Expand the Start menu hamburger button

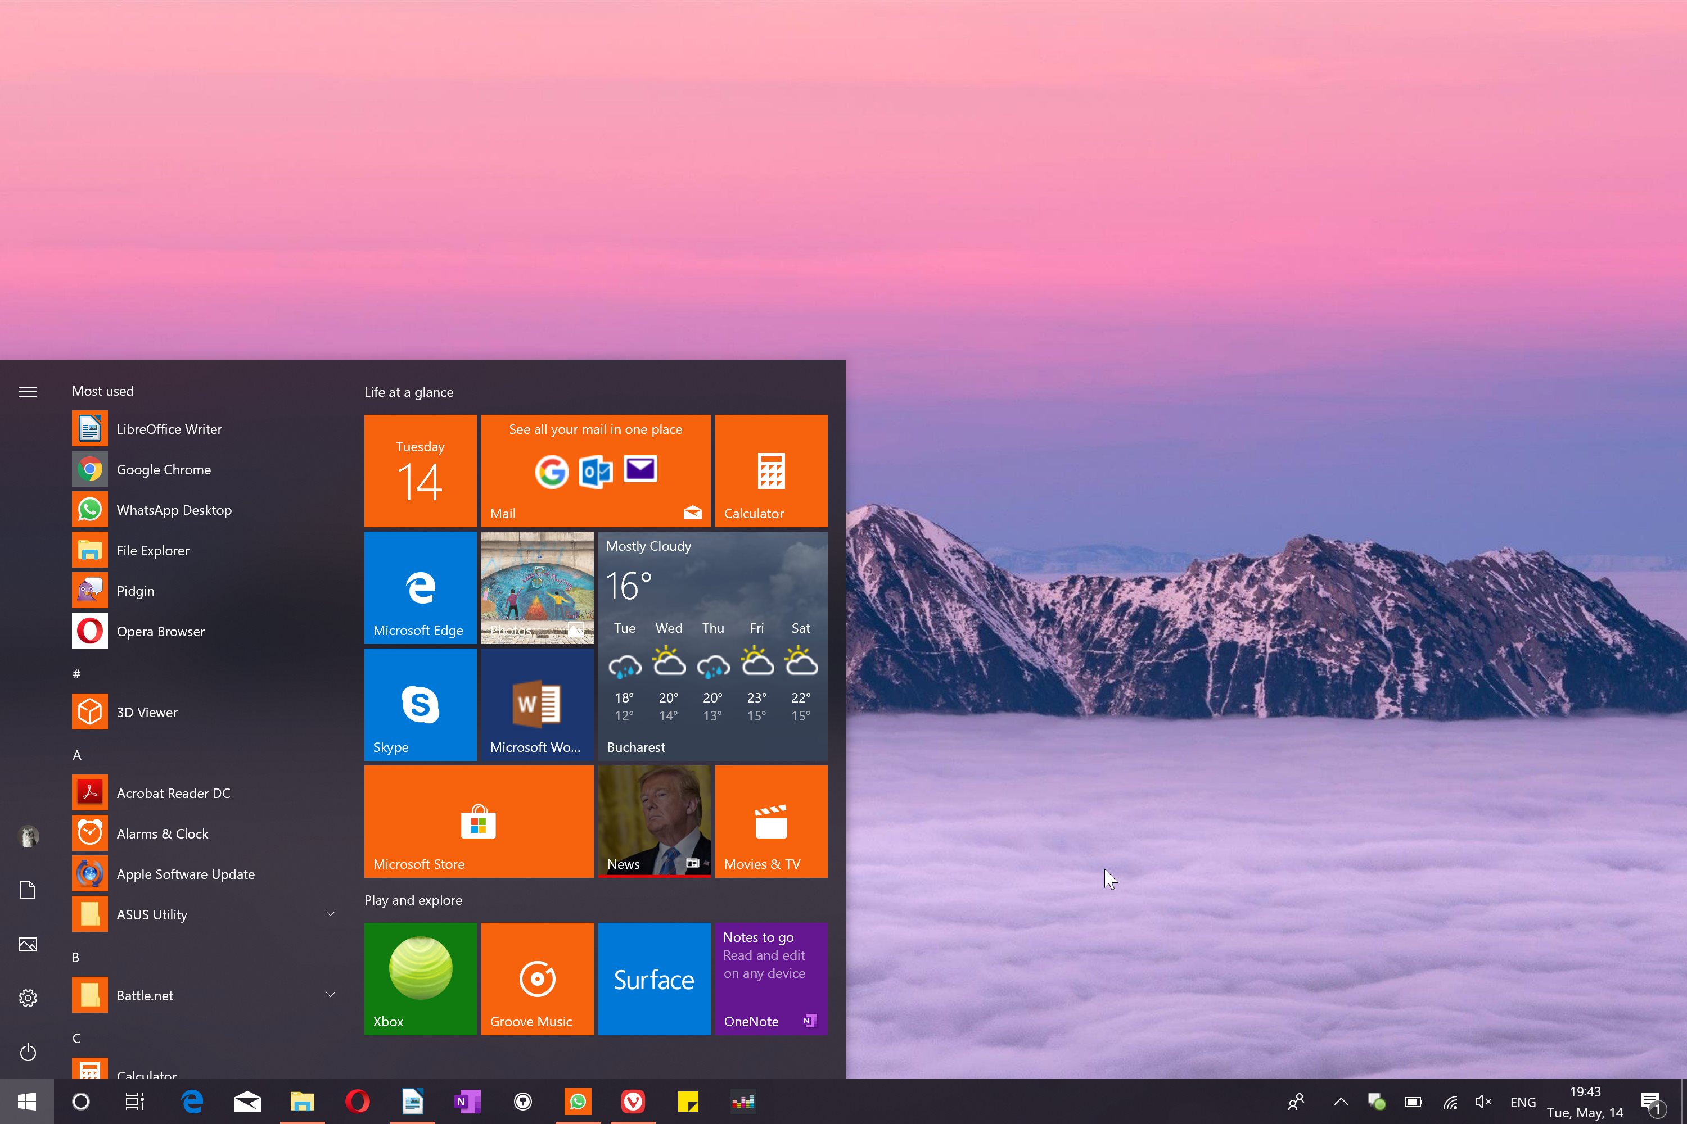[28, 391]
